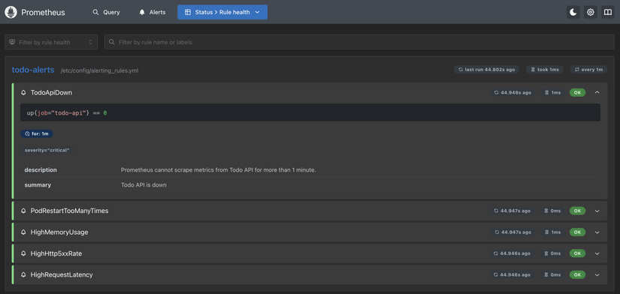
Task: Click the PodRestartTooManyTimes rule name
Action: (x=69, y=211)
